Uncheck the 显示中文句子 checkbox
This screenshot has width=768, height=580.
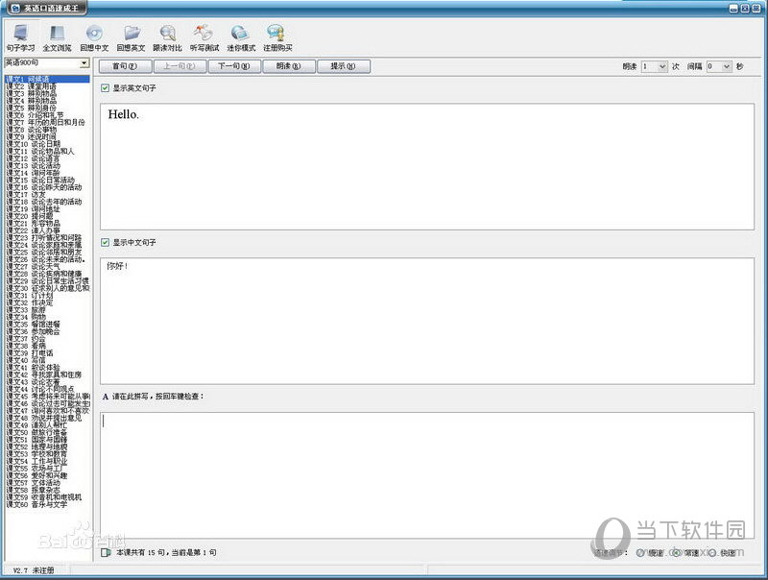point(105,243)
